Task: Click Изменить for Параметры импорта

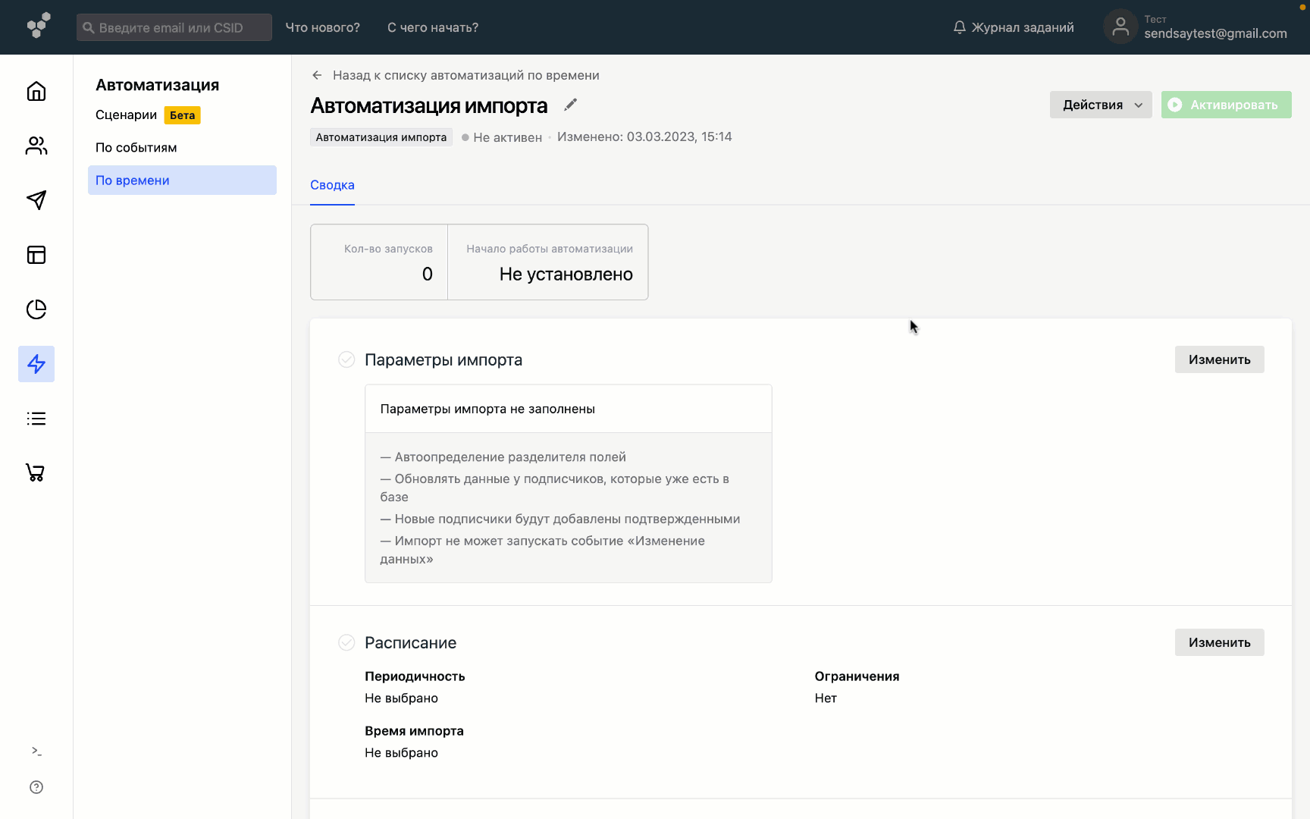Action: tap(1219, 359)
